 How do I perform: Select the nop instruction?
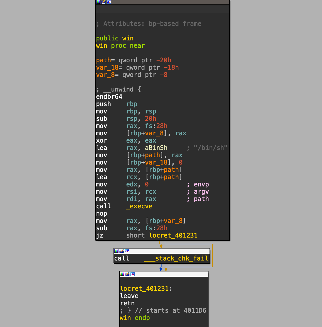coord(102,214)
